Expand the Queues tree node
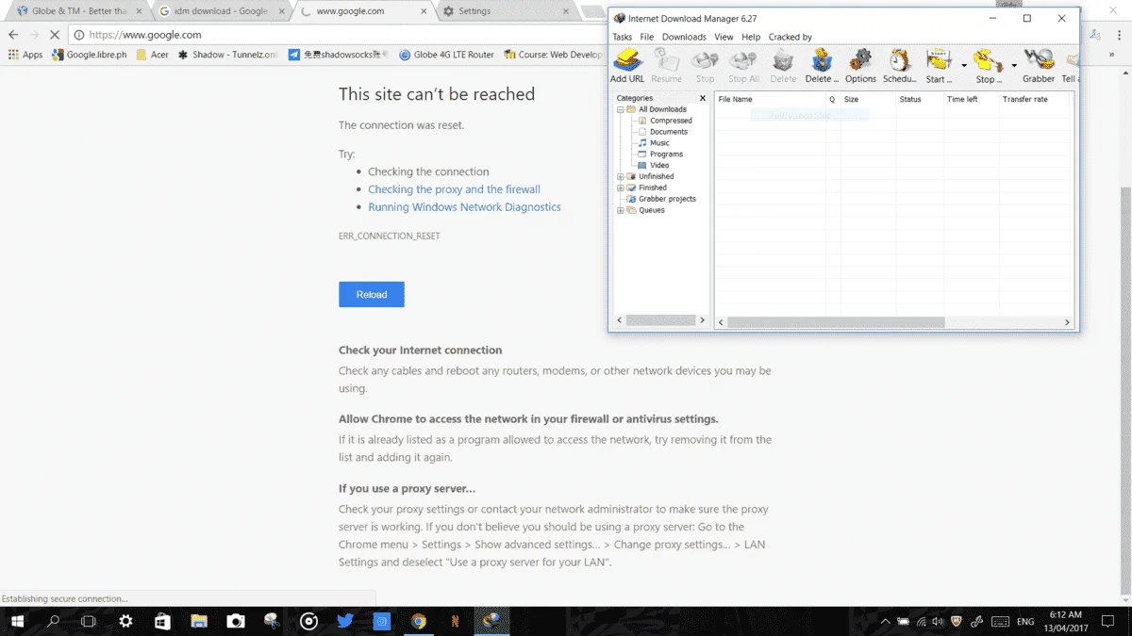Screen dimensions: 1132x636 pyautogui.click(x=620, y=210)
